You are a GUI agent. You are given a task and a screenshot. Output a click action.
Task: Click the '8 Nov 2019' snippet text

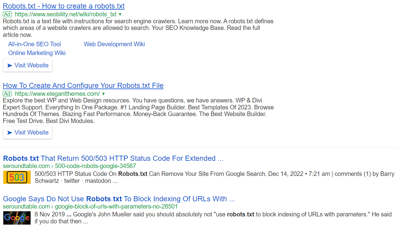pos(50,215)
